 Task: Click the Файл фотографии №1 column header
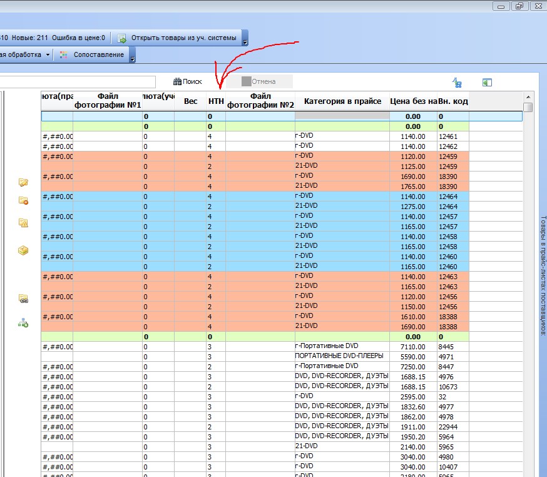tap(108, 101)
